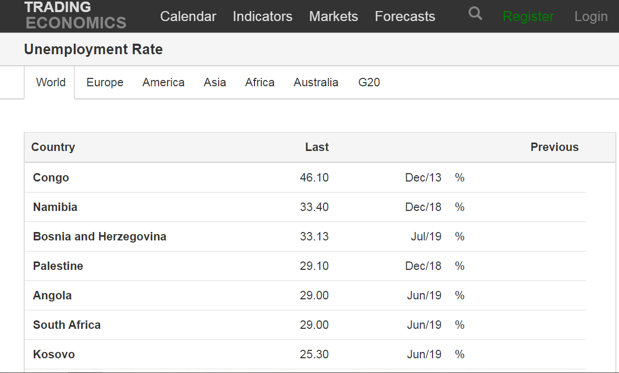
Task: Open the Markets menu
Action: 333,16
